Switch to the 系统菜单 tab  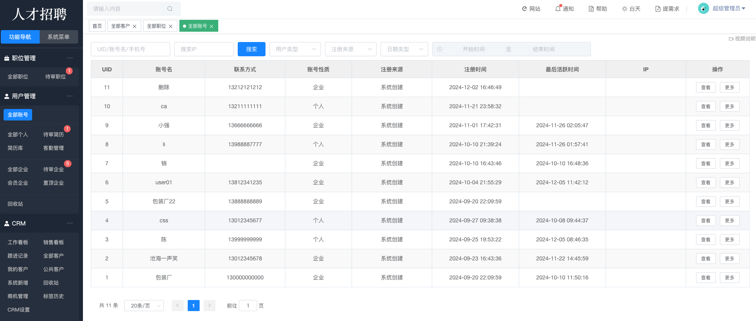(59, 37)
